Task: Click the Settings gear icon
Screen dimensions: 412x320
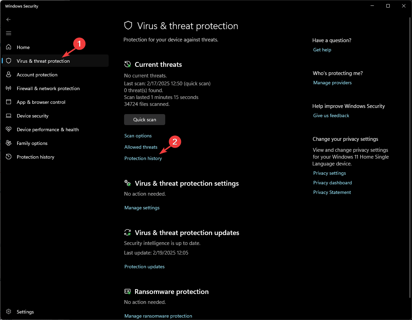Action: pos(9,311)
